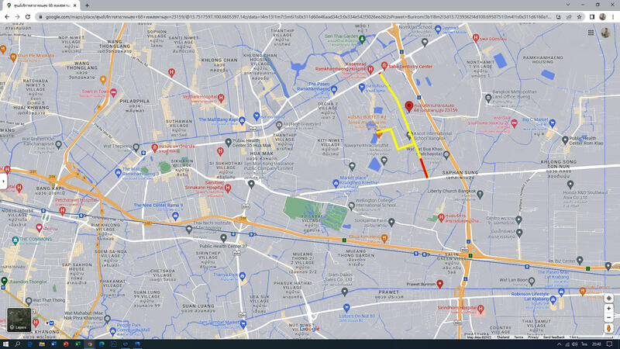Screen dimensions: 620x349
Task: Open Chrome's three-dot menu
Action: tap(613, 16)
